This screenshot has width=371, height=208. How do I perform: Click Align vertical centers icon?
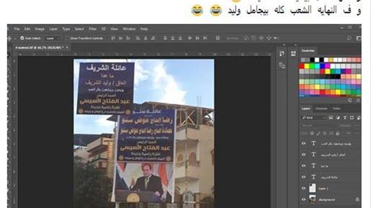pyautogui.click(x=121, y=38)
